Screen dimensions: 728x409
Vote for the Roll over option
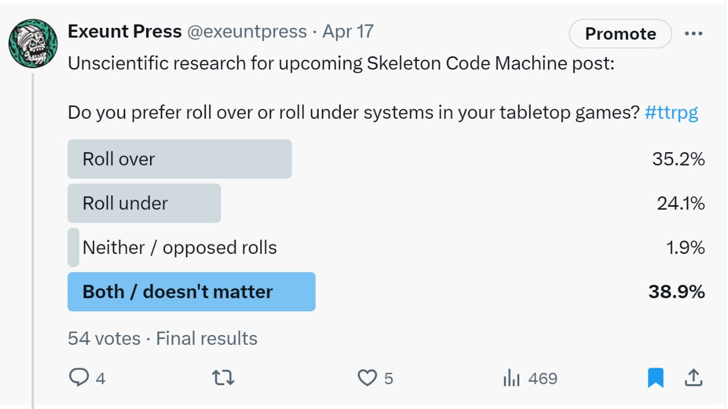(x=180, y=159)
